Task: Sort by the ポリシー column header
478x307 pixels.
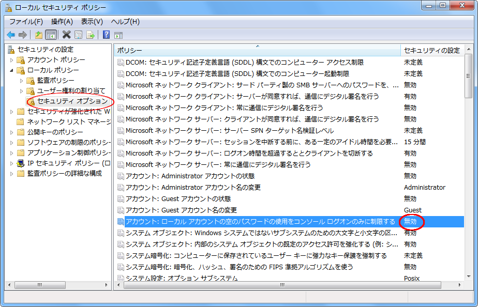Action: point(257,50)
